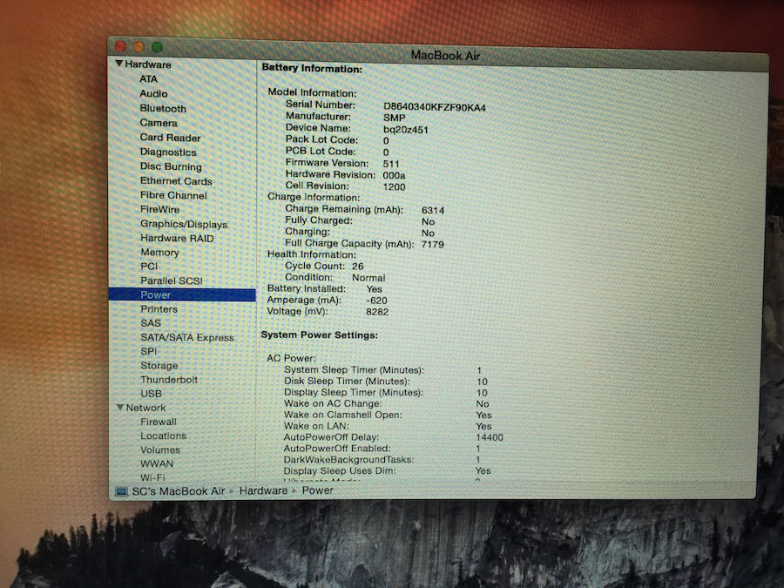Click the Battery Information heading

pos(312,69)
